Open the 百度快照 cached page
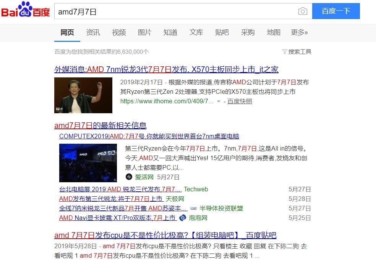The width and height of the screenshot is (376, 260). click(240, 102)
